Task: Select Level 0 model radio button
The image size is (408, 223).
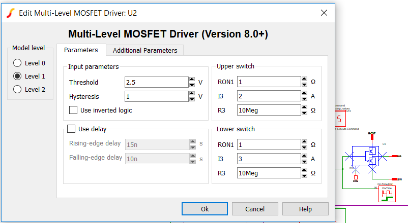Action: [x=17, y=63]
